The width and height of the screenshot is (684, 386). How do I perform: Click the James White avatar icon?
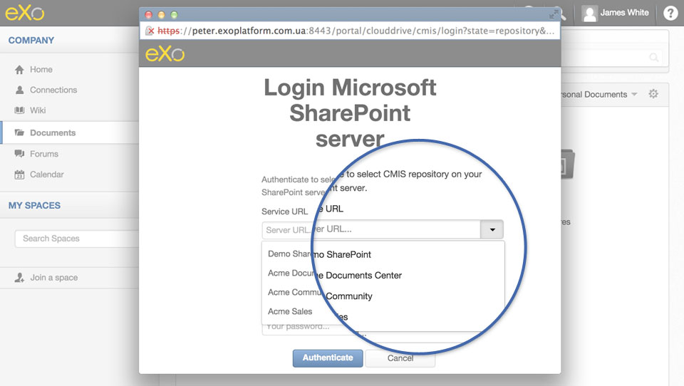pos(589,14)
